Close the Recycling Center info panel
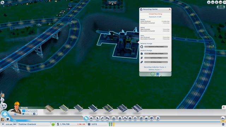 tap(169, 9)
